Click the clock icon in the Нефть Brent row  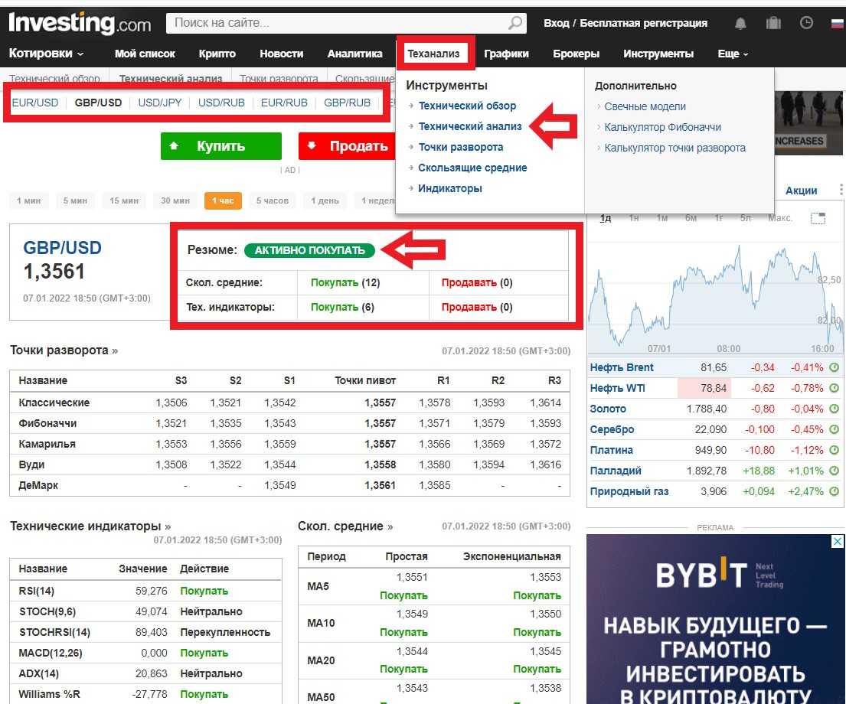pyautogui.click(x=834, y=368)
